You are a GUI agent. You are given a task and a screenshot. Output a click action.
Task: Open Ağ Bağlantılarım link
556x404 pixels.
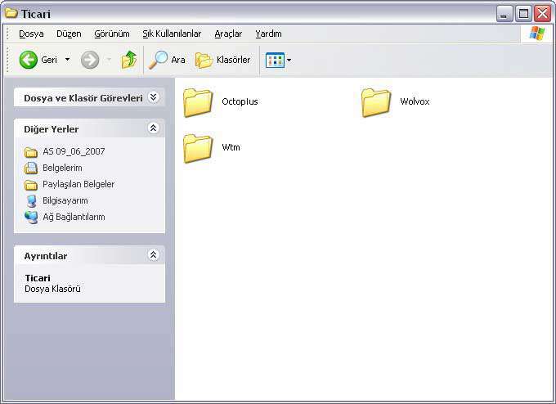74,217
